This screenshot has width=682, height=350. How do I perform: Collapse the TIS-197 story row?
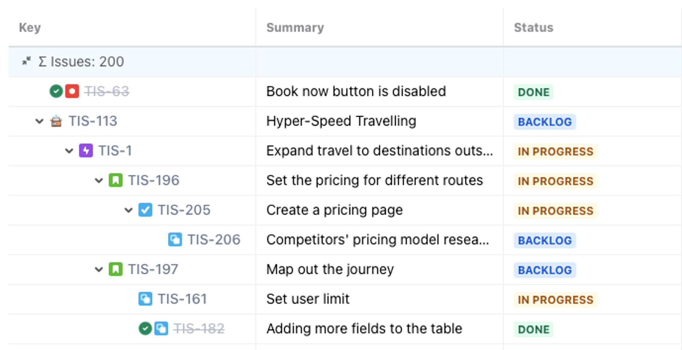coord(99,269)
